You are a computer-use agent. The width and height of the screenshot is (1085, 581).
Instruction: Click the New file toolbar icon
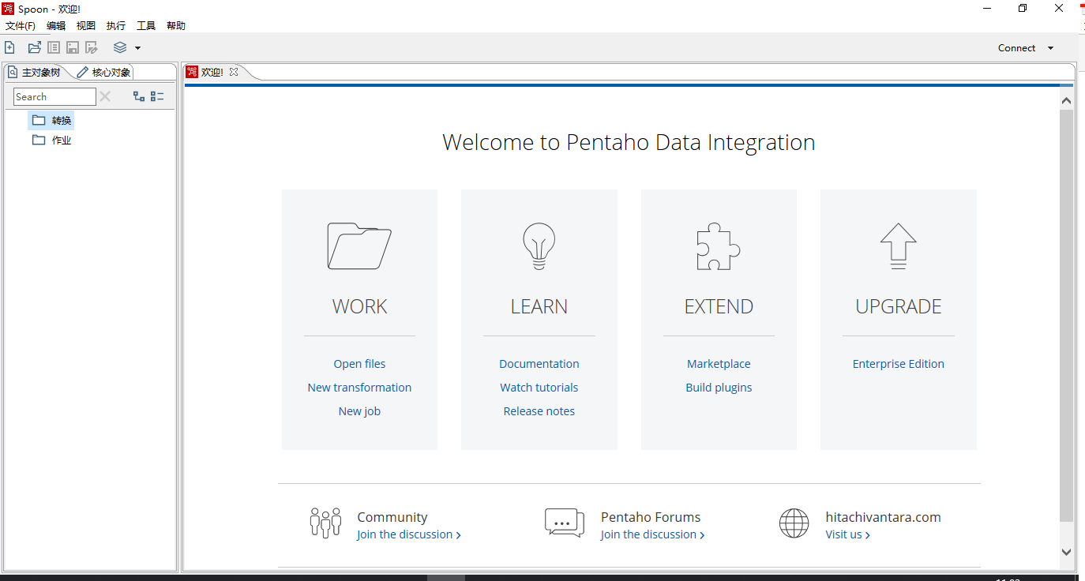coord(9,47)
